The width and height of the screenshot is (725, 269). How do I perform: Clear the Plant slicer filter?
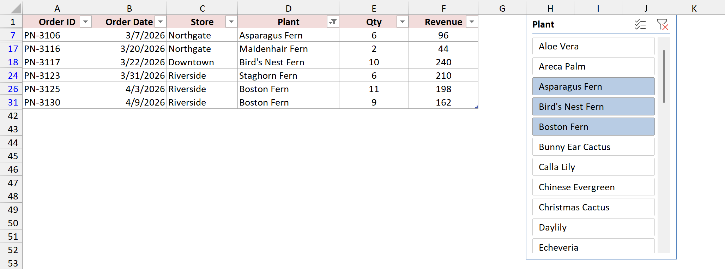pyautogui.click(x=662, y=24)
